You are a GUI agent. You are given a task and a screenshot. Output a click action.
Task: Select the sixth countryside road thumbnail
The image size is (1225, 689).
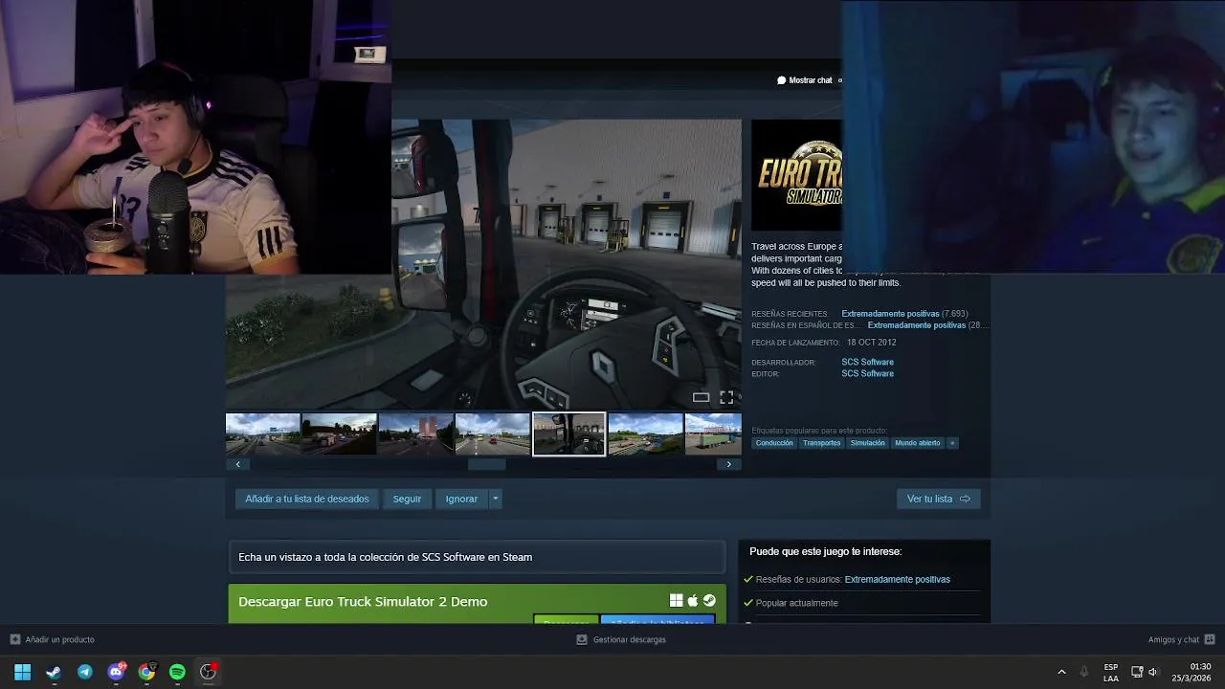tap(645, 433)
